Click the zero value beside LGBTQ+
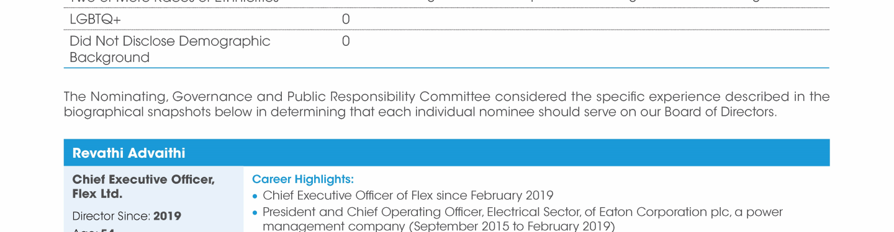The height and width of the screenshot is (232, 894). point(346,19)
